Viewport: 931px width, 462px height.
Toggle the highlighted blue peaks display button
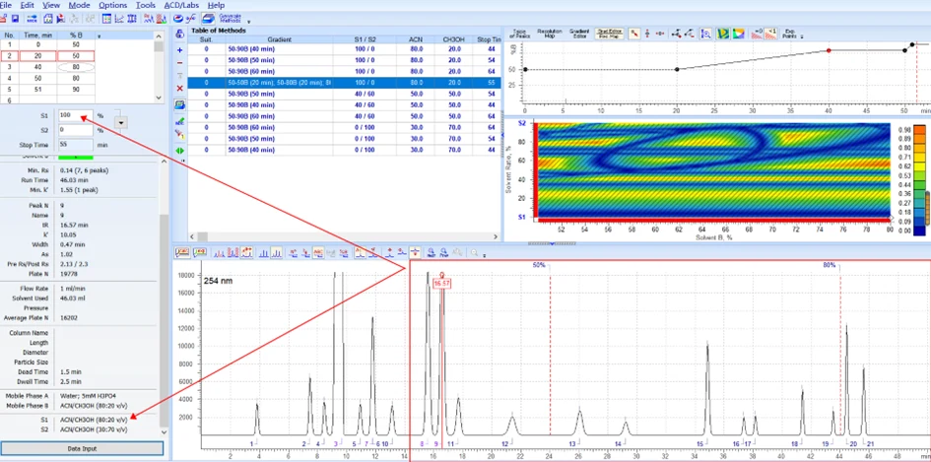click(276, 252)
